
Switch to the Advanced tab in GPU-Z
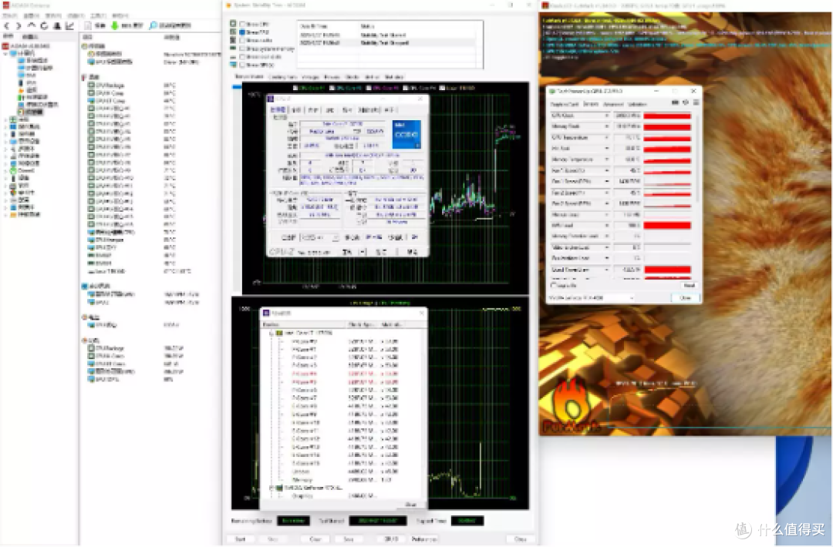pos(613,104)
